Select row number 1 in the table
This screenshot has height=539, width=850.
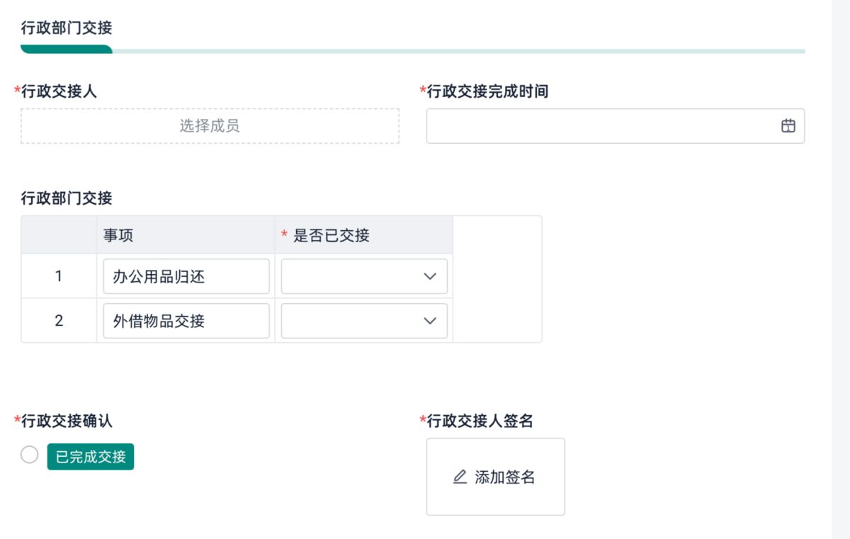(59, 276)
